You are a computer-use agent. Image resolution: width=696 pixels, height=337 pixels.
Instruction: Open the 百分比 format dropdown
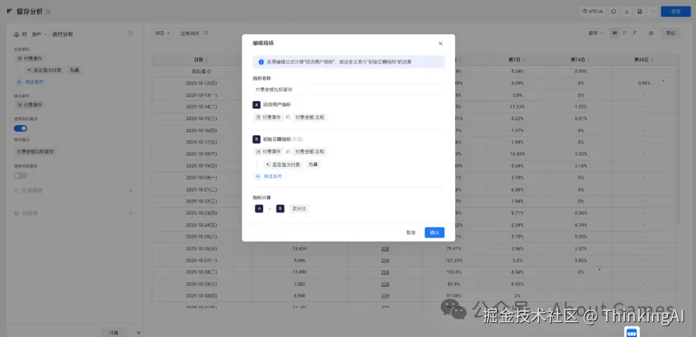pos(299,209)
